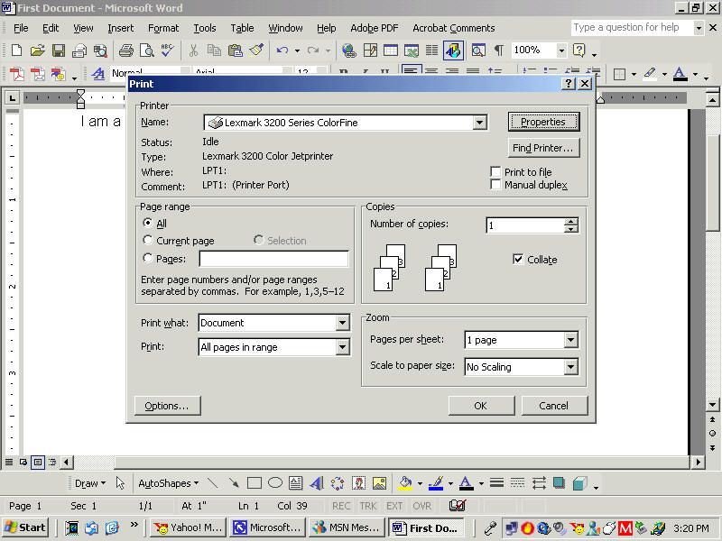Click the Cut scissors icon
Screen dimensions: 722x541
coord(193,50)
